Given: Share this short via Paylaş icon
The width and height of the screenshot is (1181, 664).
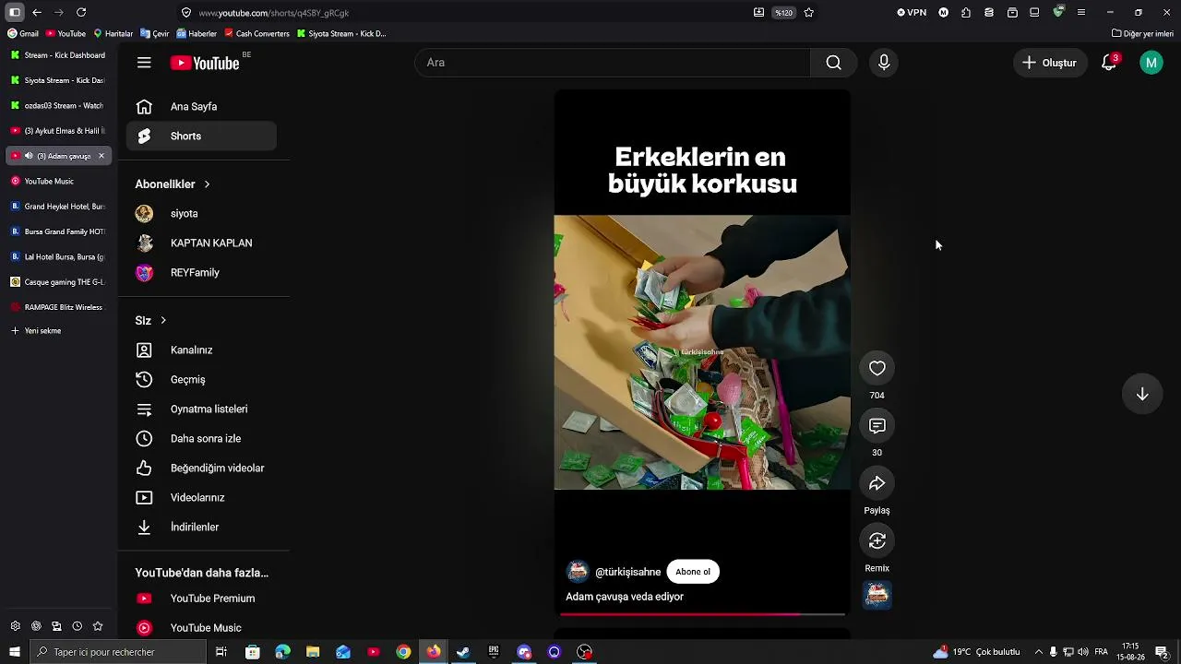Looking at the screenshot, I should tap(877, 483).
